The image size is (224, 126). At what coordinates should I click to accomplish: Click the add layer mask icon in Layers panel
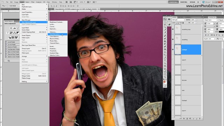point(187,119)
